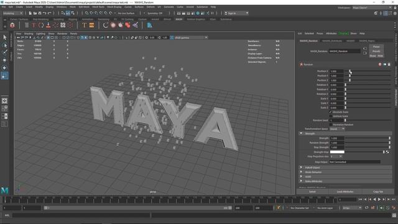398x224 pixels.
Task: Go to end of playback range
Action: tap(393, 200)
